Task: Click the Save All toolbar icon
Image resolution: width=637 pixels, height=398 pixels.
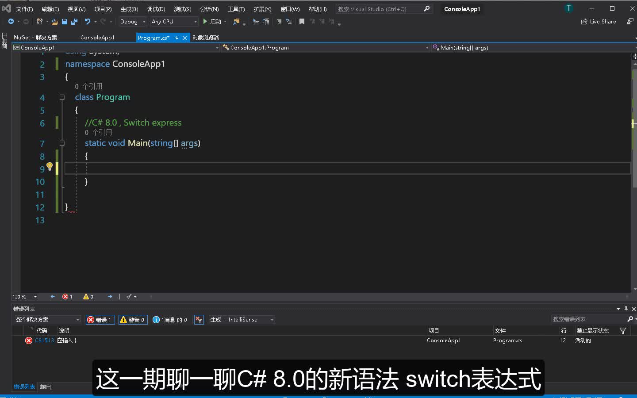Action: coord(74,21)
